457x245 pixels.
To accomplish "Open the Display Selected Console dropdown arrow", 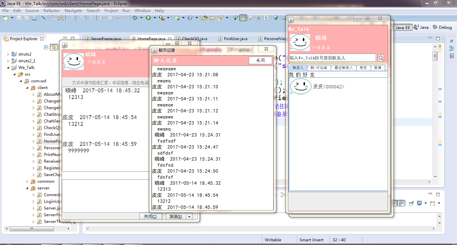I will tap(426, 203).
